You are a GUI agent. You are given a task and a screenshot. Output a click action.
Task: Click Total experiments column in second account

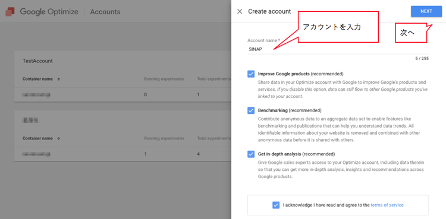(214, 138)
